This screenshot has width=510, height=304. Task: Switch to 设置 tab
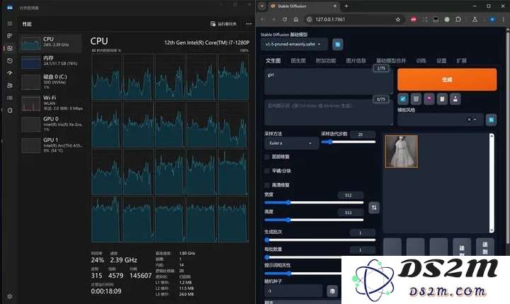[441, 61]
